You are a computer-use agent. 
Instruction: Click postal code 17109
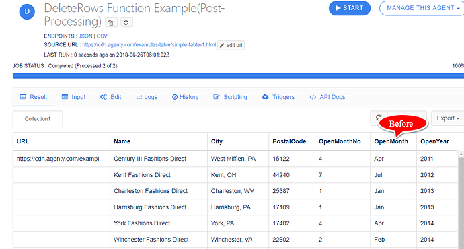[x=292, y=207]
